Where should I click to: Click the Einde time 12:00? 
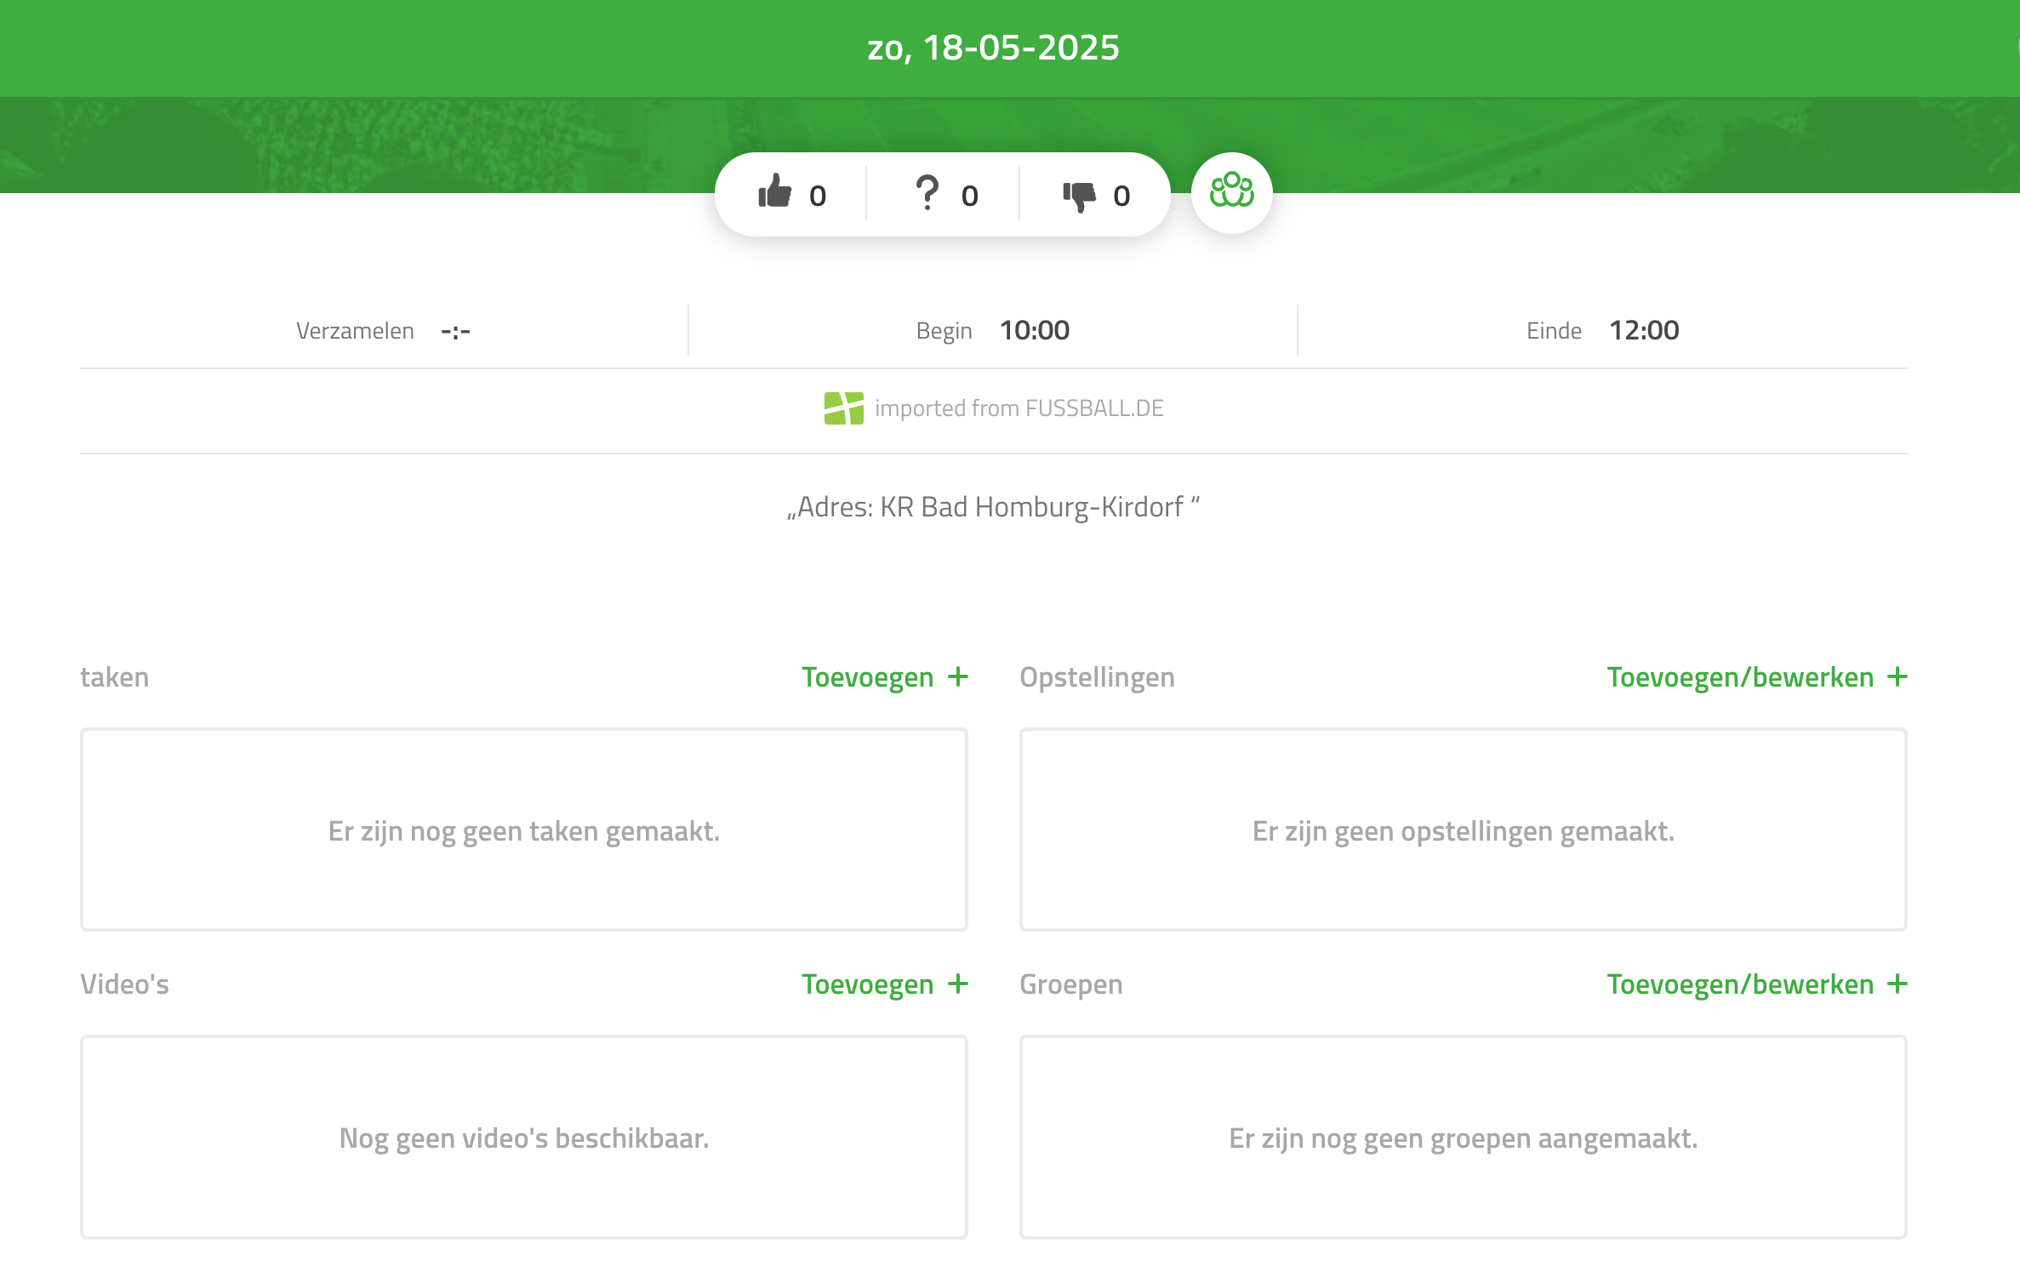click(1644, 330)
